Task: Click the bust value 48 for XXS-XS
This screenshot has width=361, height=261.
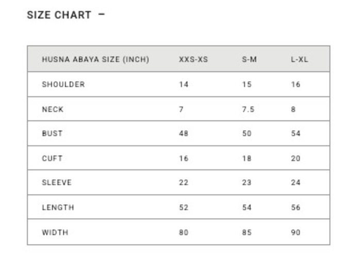Action: 184,133
